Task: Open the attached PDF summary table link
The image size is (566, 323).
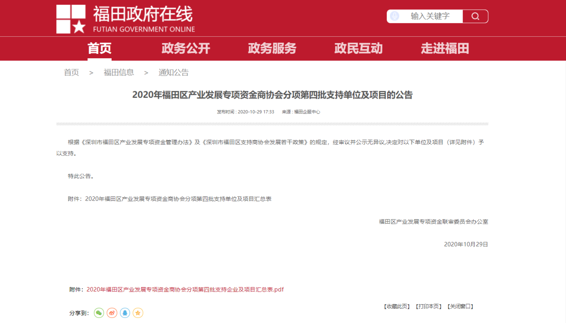Action: 185,290
